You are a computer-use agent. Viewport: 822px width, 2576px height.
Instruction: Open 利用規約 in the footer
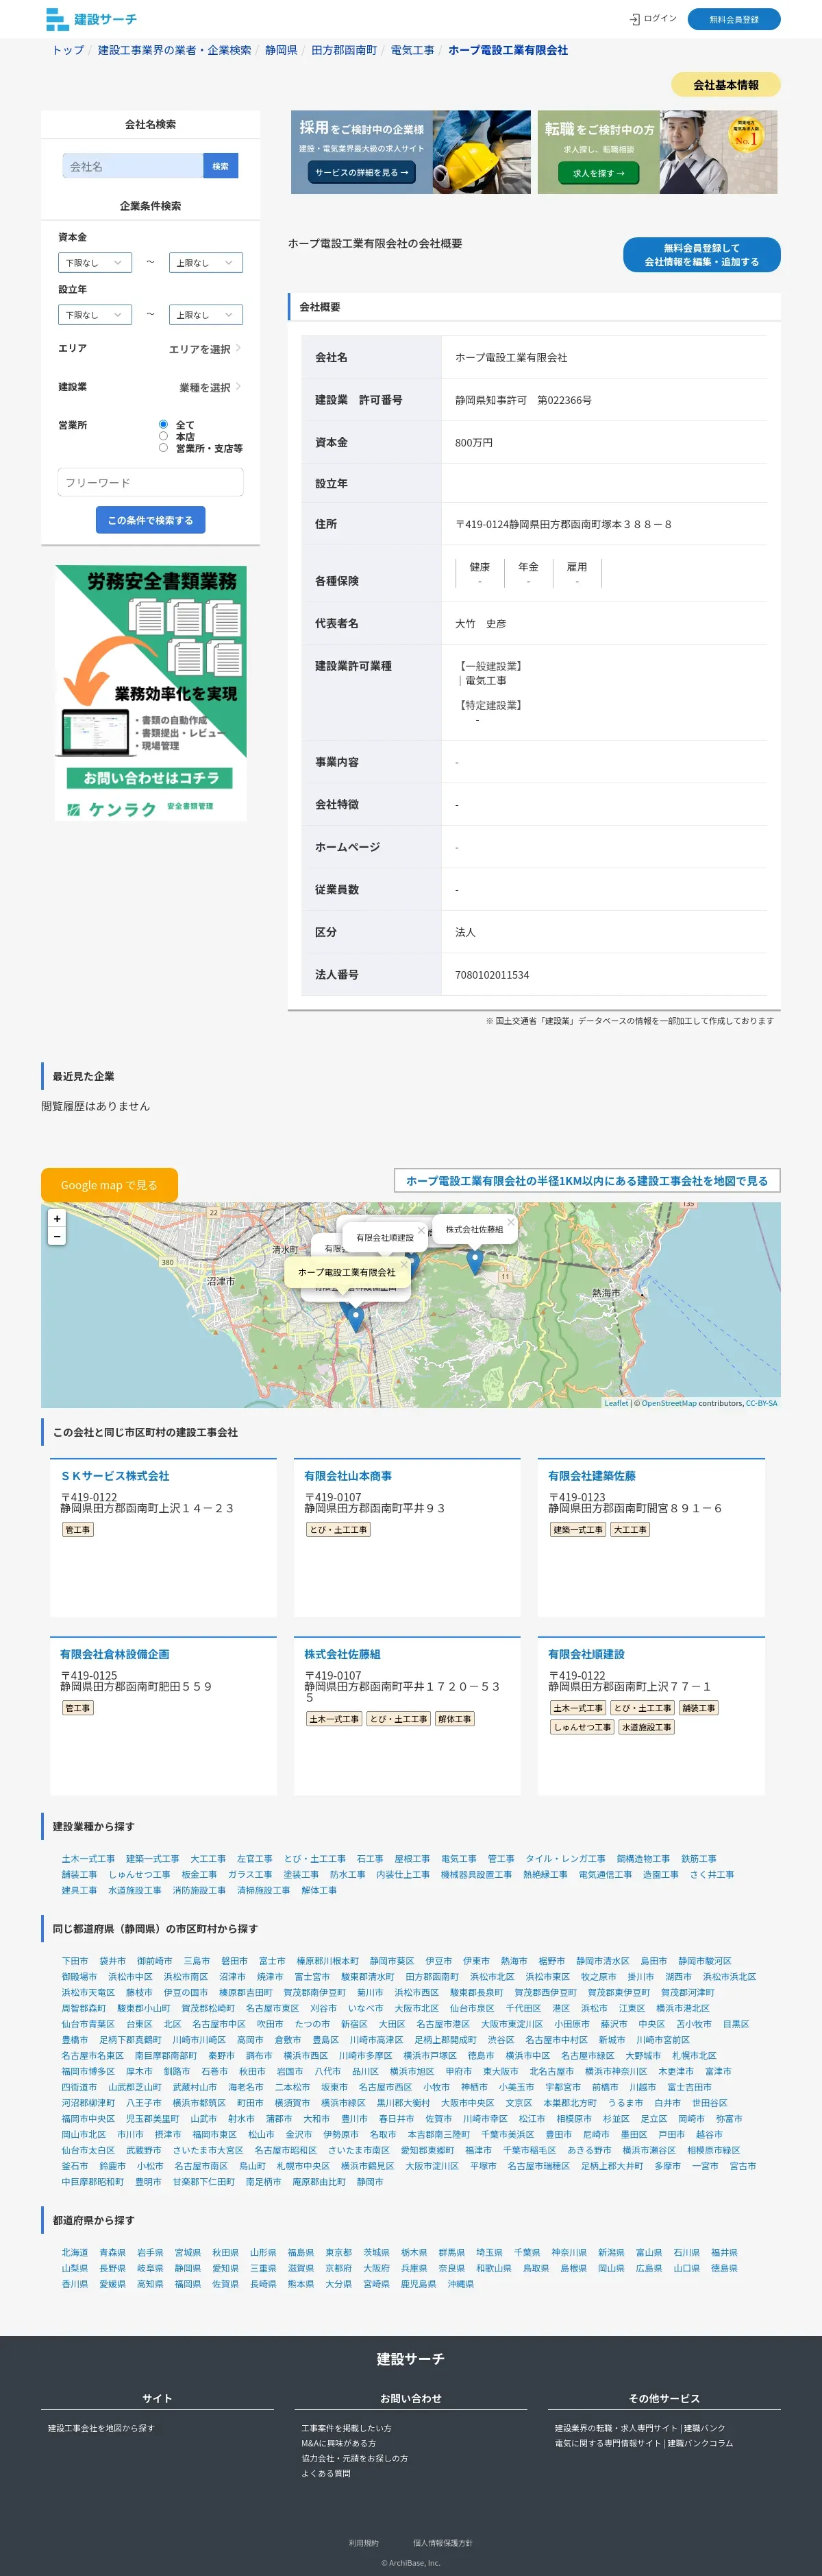tap(364, 2543)
